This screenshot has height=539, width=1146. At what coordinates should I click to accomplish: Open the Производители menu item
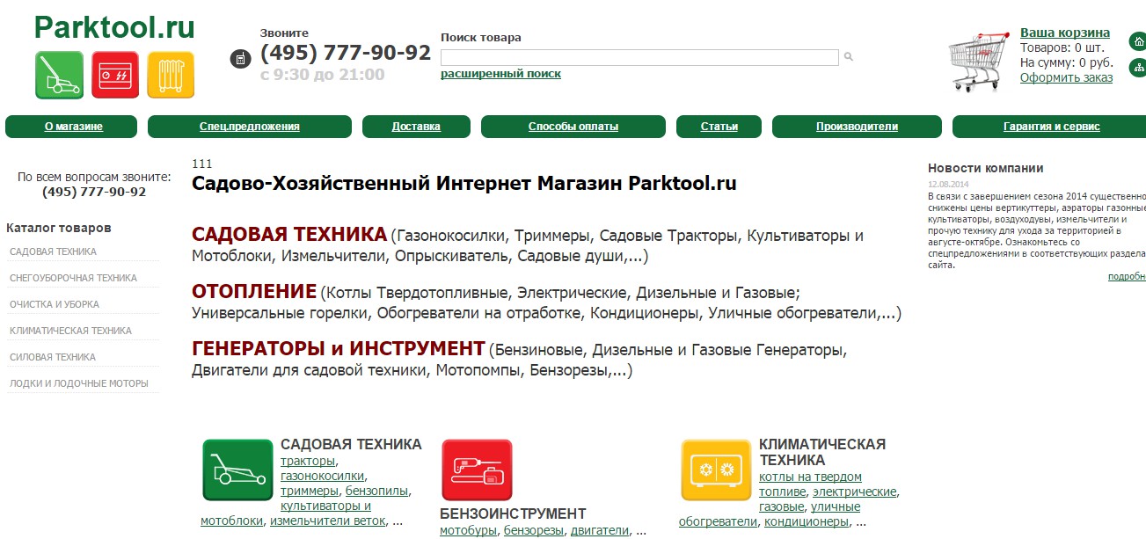coord(857,127)
